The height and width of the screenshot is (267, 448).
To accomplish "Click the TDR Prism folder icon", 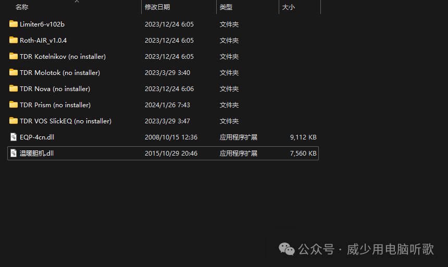I will [x=14, y=105].
